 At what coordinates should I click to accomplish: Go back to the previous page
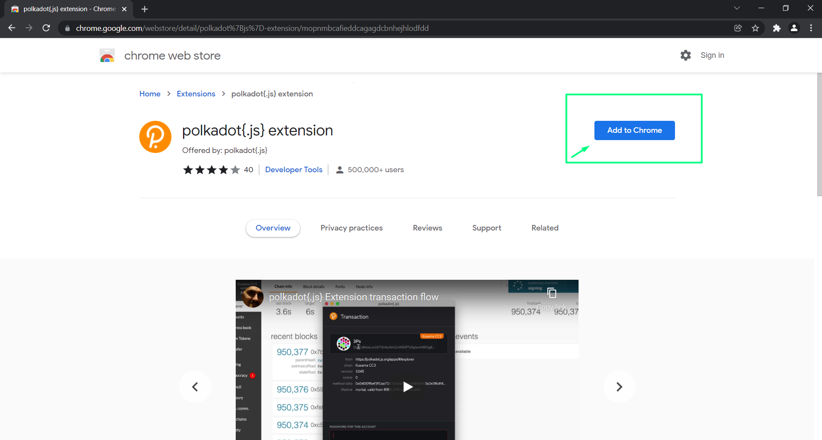tap(12, 28)
